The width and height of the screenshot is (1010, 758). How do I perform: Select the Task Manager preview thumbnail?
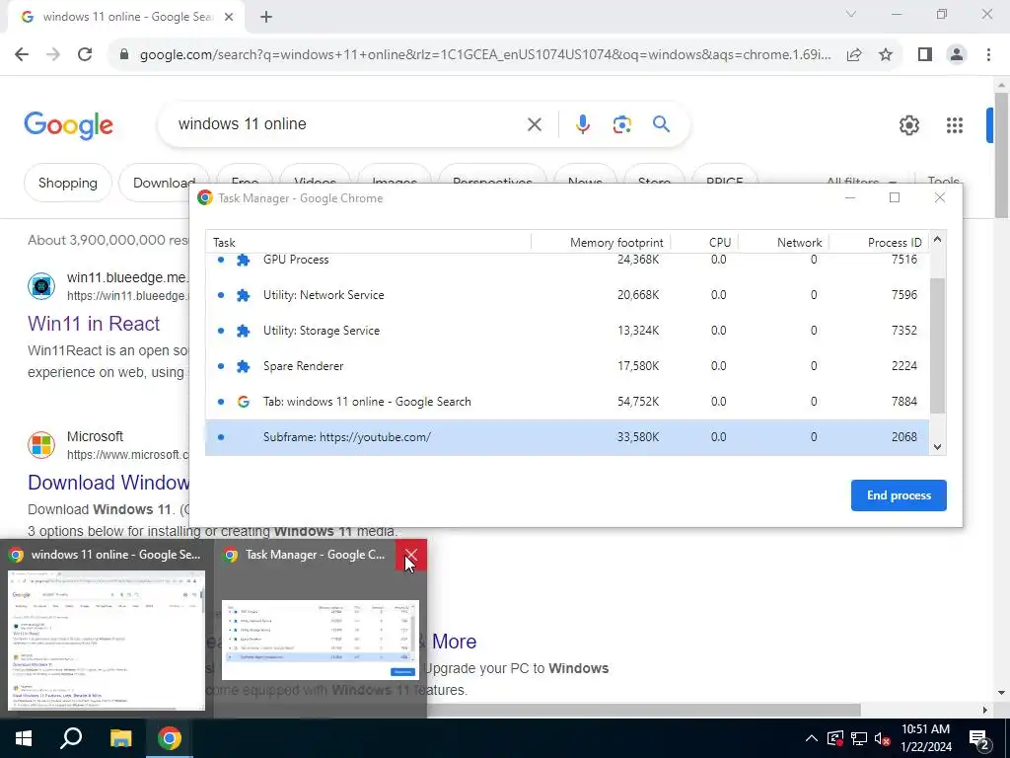(321, 640)
